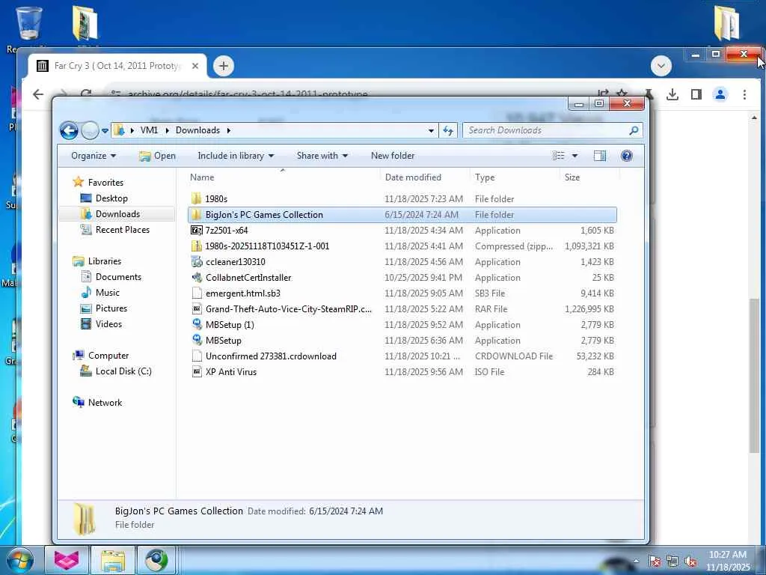Open the Videos library
This screenshot has height=575, width=766.
click(x=101, y=323)
